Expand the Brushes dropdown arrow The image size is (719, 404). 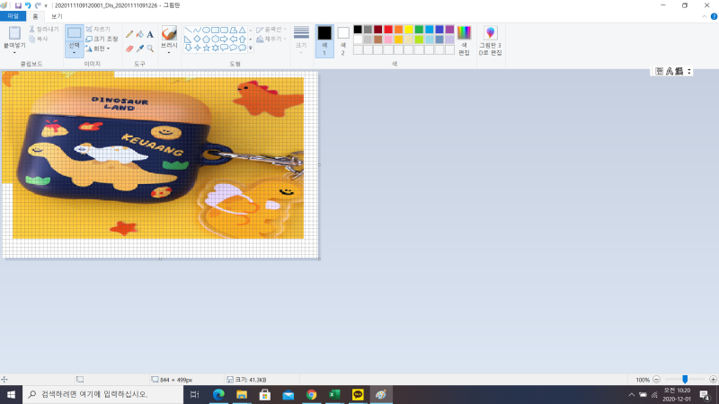coord(169,53)
